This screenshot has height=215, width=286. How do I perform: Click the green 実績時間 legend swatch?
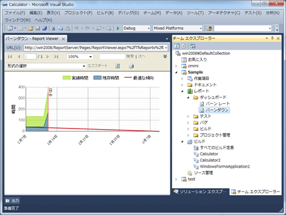(x=67, y=78)
